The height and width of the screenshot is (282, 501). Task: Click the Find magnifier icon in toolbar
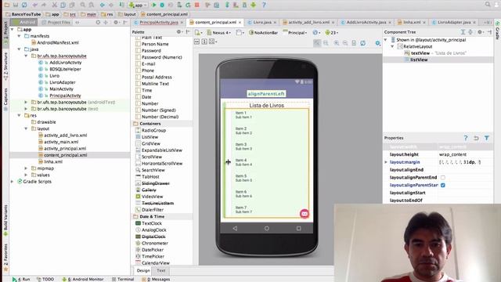(83, 5)
